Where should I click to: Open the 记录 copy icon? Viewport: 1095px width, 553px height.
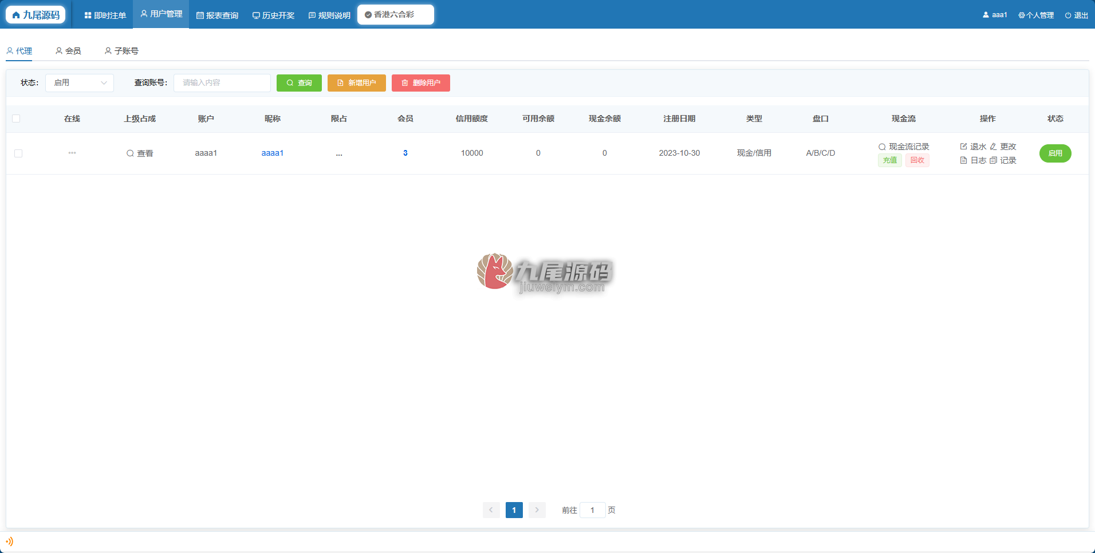994,160
